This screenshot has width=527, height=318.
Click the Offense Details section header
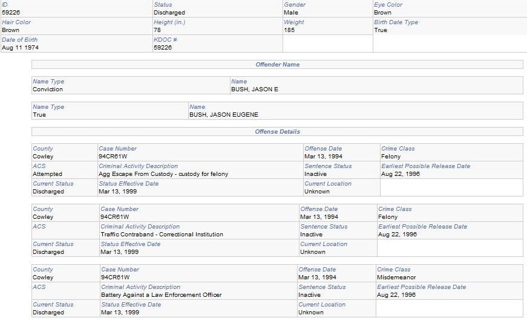tap(277, 131)
